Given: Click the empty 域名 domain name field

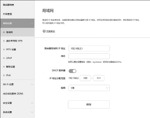Looking at the screenshot, I should pyautogui.click(x=89, y=56).
